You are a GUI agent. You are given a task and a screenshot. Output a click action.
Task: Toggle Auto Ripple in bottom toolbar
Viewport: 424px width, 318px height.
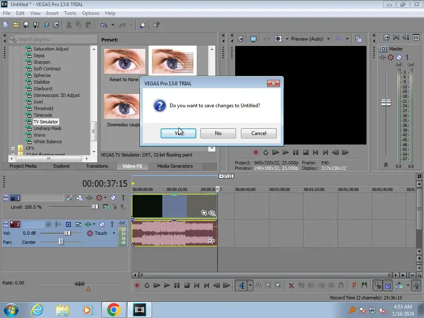point(399,285)
